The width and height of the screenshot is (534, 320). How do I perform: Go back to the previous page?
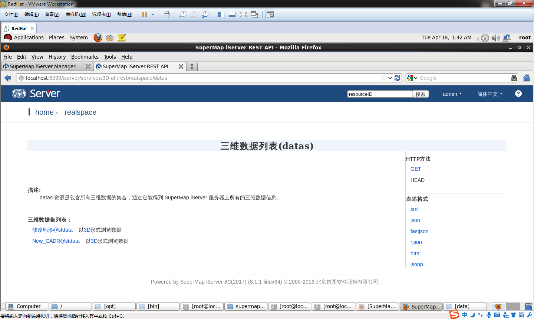coord(8,78)
